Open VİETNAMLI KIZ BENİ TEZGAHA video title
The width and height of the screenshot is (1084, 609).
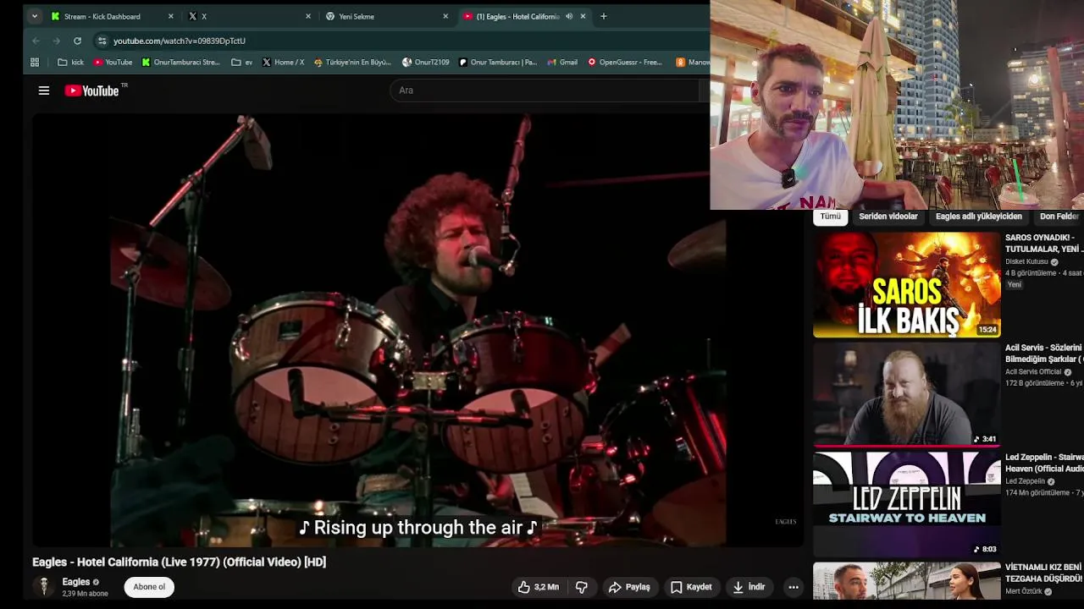[x=1044, y=573]
